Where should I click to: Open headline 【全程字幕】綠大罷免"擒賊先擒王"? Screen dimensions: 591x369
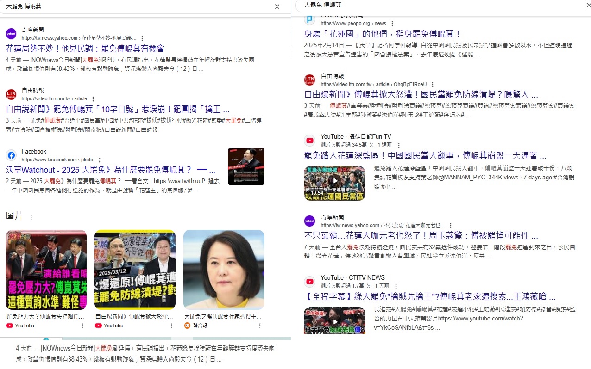tap(430, 296)
